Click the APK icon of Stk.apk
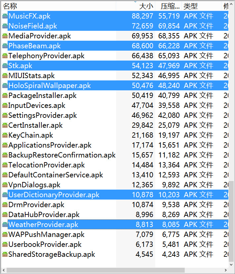This screenshot has width=235, height=274. tap(5, 66)
